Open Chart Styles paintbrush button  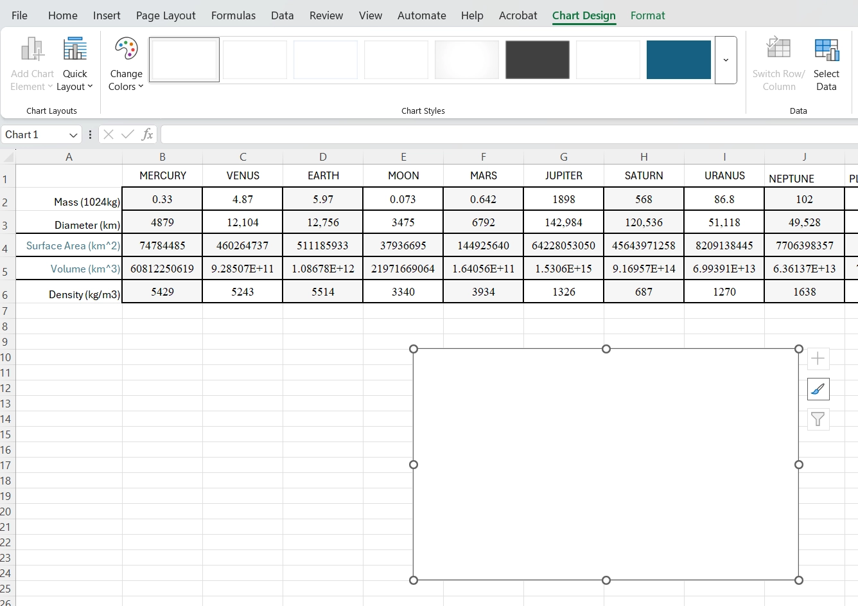(818, 389)
